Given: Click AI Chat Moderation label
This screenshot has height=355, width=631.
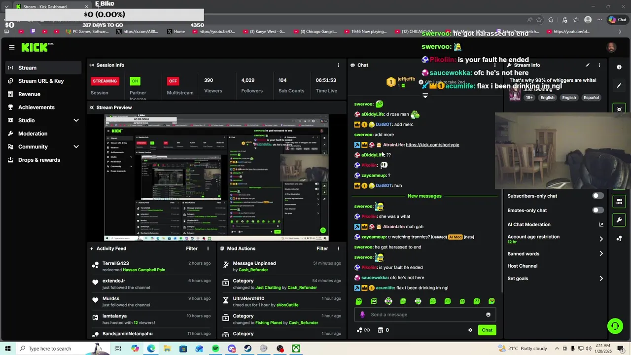Looking at the screenshot, I should point(529,225).
